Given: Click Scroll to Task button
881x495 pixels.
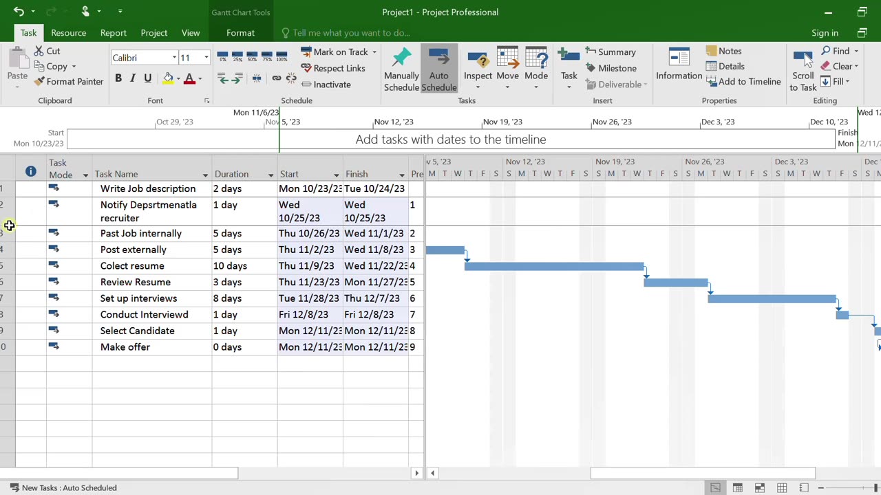Looking at the screenshot, I should coord(803,70).
